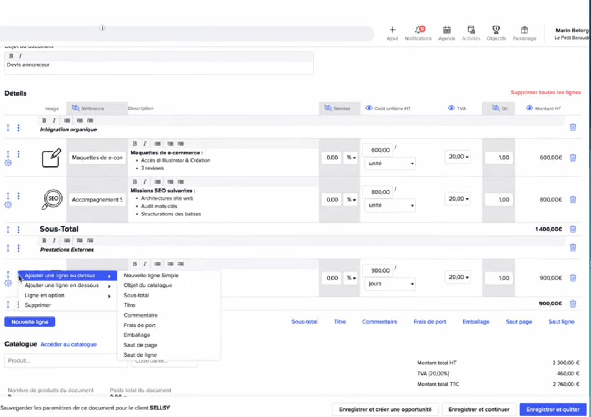The height and width of the screenshot is (417, 591).
Task: Open the Notifications bell
Action: 419,30
